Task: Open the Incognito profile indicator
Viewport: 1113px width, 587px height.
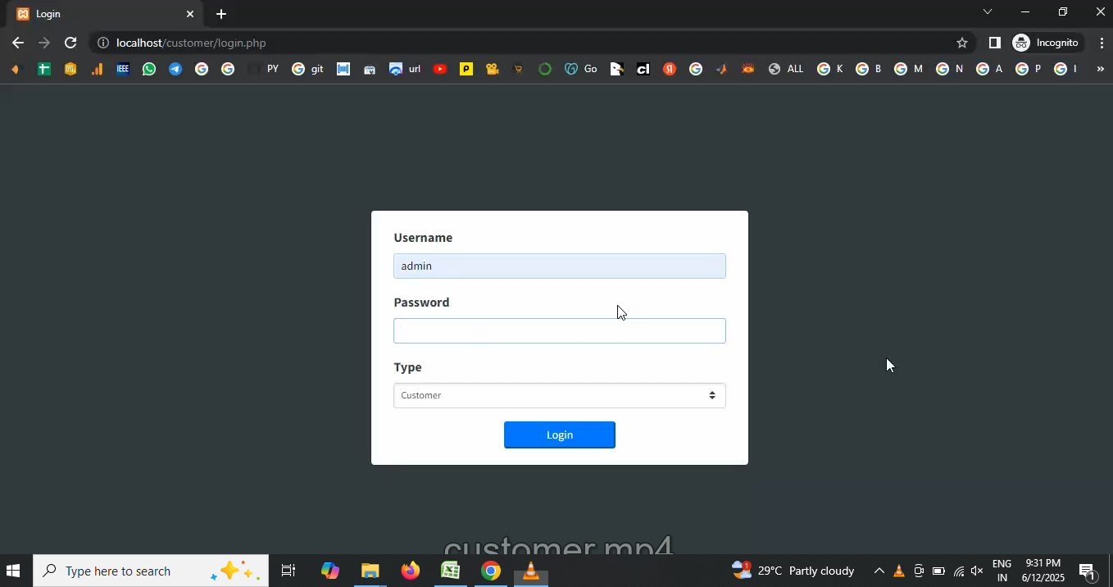Action: (x=1046, y=43)
